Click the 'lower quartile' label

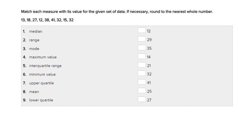41,100
